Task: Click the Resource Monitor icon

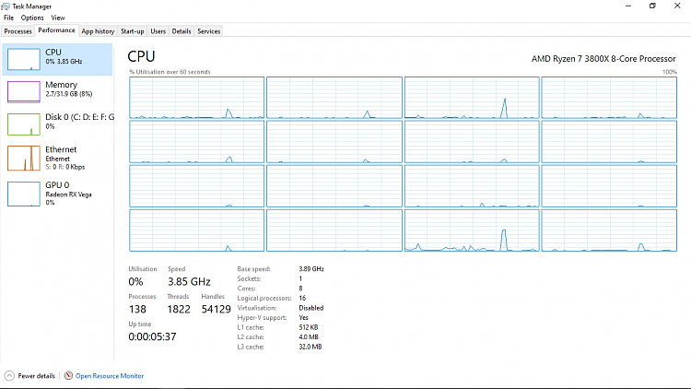Action: [68, 376]
